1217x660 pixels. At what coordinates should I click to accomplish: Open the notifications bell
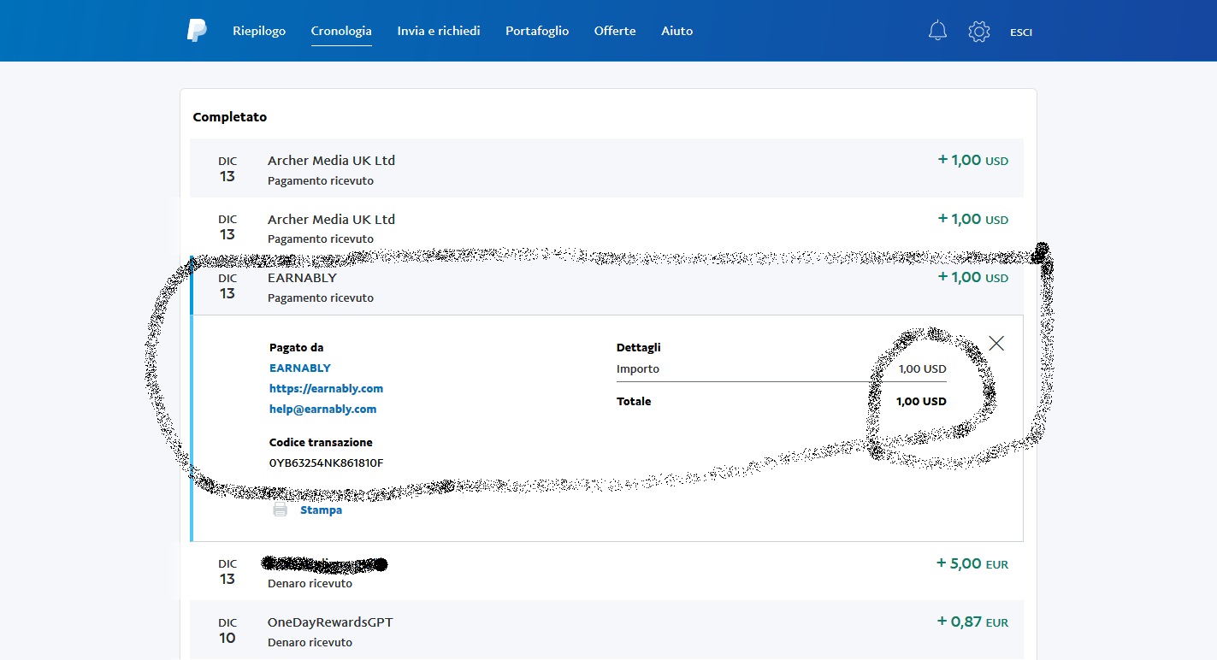(x=937, y=32)
